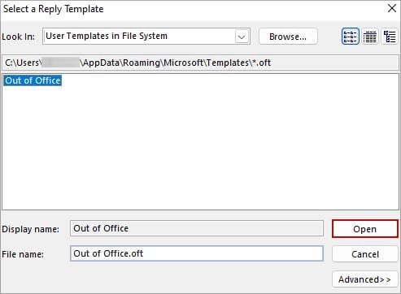Select the Out of Office template
401x294 pixels.
[33, 80]
